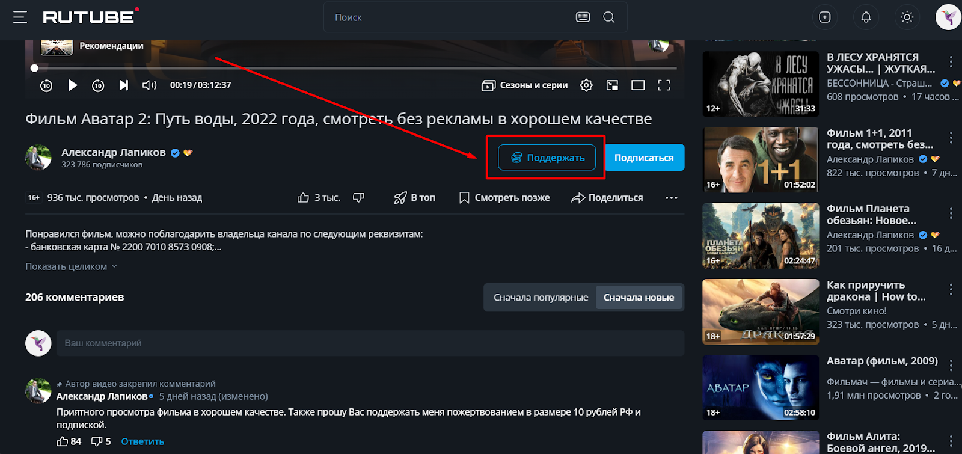
Task: Open Александр Лапиков channel avatar under video
Action: [x=38, y=158]
